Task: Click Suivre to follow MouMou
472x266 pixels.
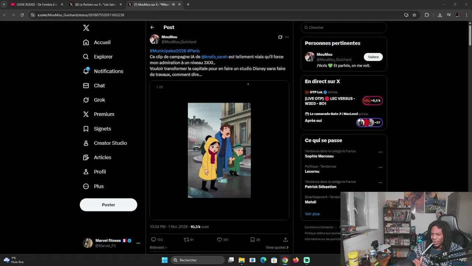Action: coord(373,57)
